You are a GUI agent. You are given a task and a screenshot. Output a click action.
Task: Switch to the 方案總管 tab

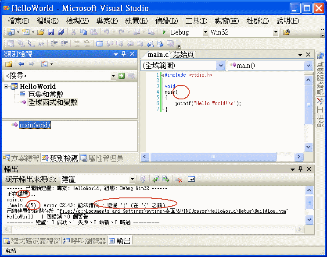(21, 158)
